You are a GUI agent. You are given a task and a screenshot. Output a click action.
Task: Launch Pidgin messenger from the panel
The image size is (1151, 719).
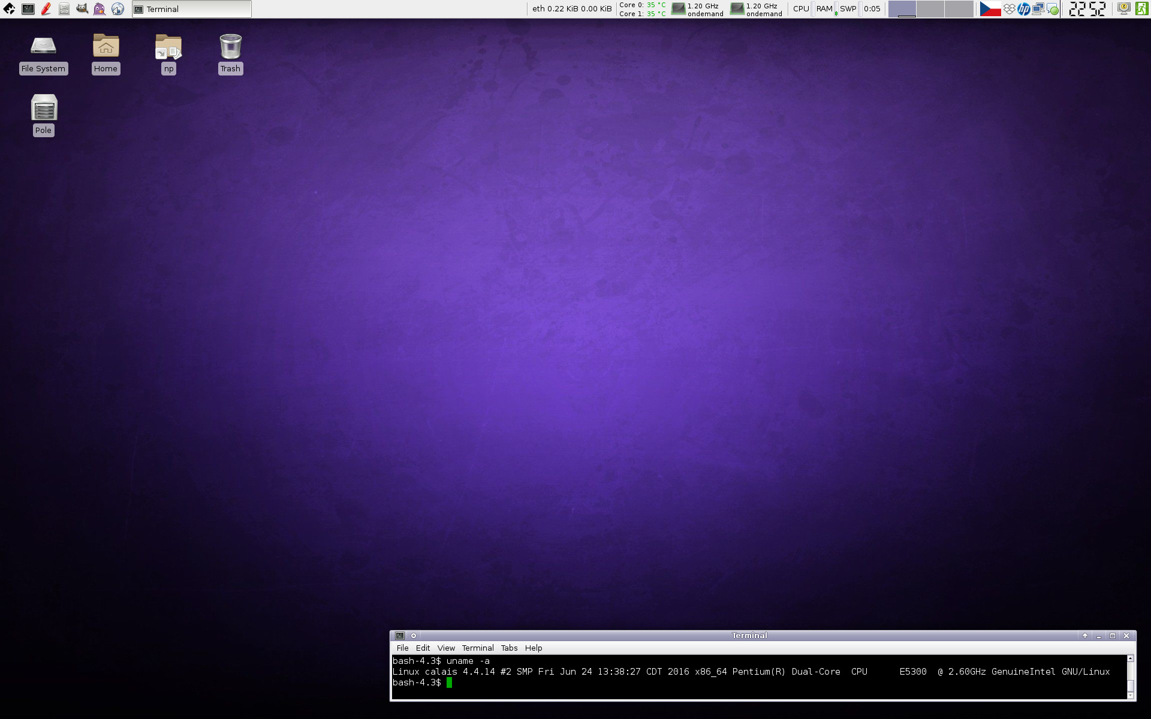[100, 9]
